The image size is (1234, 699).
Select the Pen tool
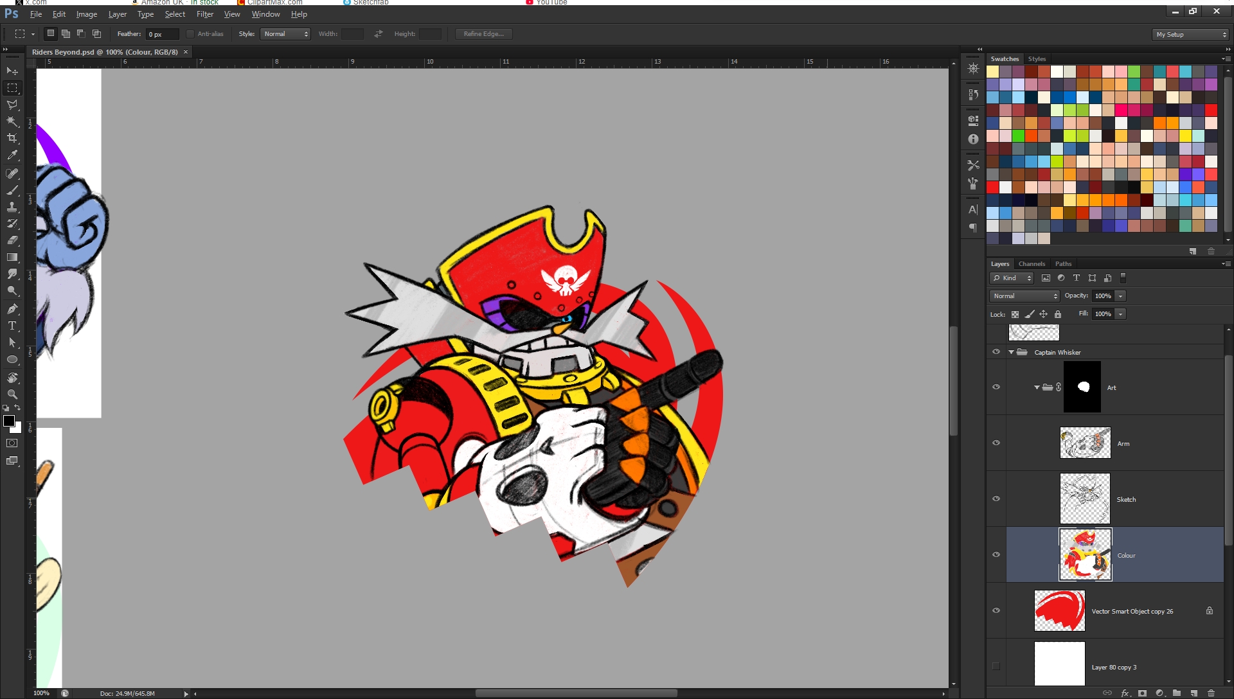click(12, 309)
